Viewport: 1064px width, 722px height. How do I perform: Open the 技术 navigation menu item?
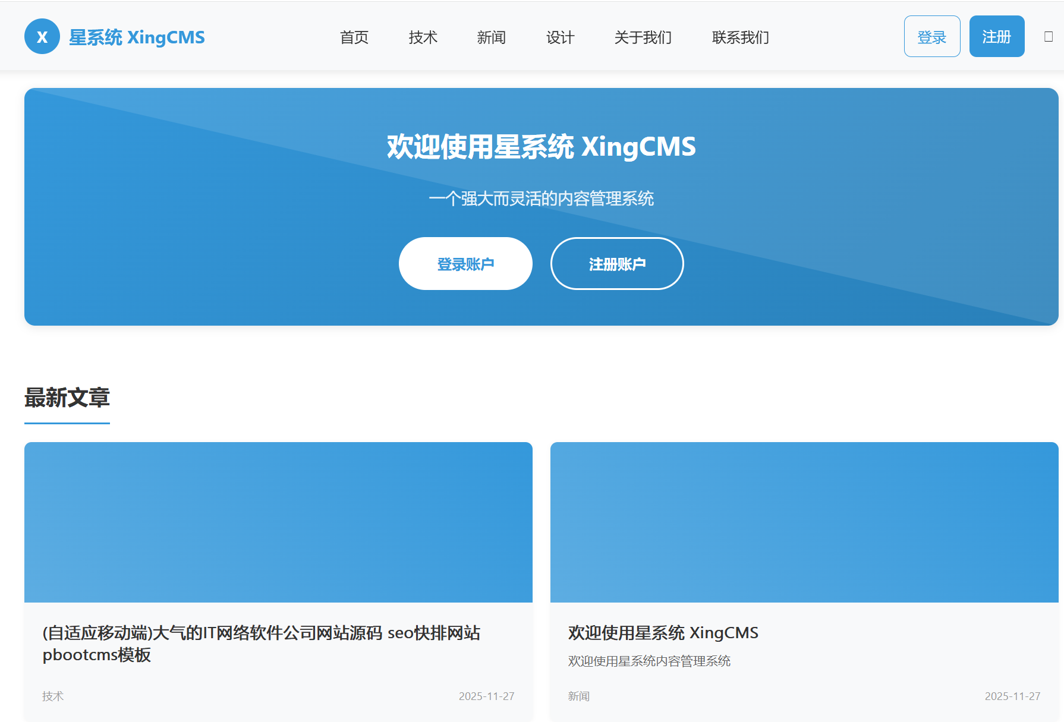tap(423, 37)
